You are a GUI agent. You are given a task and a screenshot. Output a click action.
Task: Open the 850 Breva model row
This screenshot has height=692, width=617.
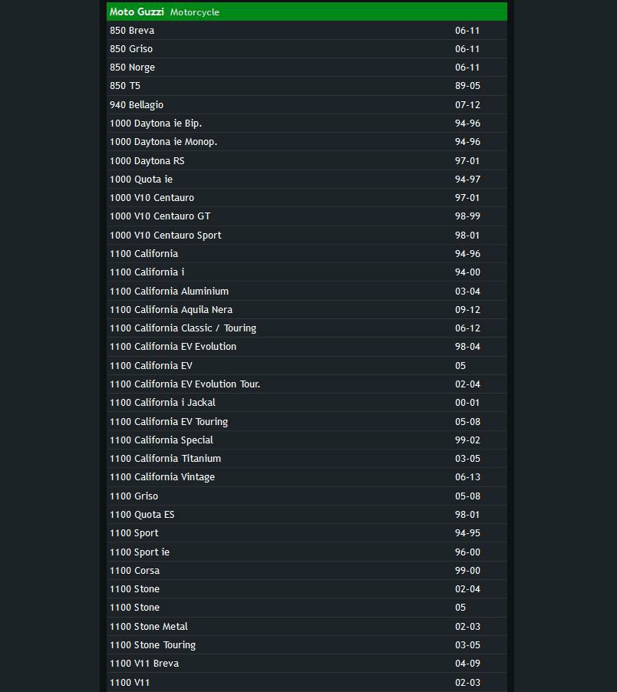click(132, 31)
